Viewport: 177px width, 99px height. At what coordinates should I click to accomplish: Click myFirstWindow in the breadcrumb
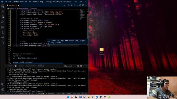pyautogui.click(x=23, y=9)
